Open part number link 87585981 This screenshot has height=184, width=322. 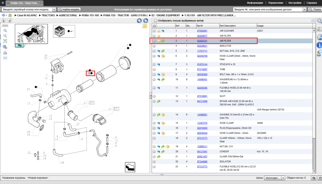202,31
